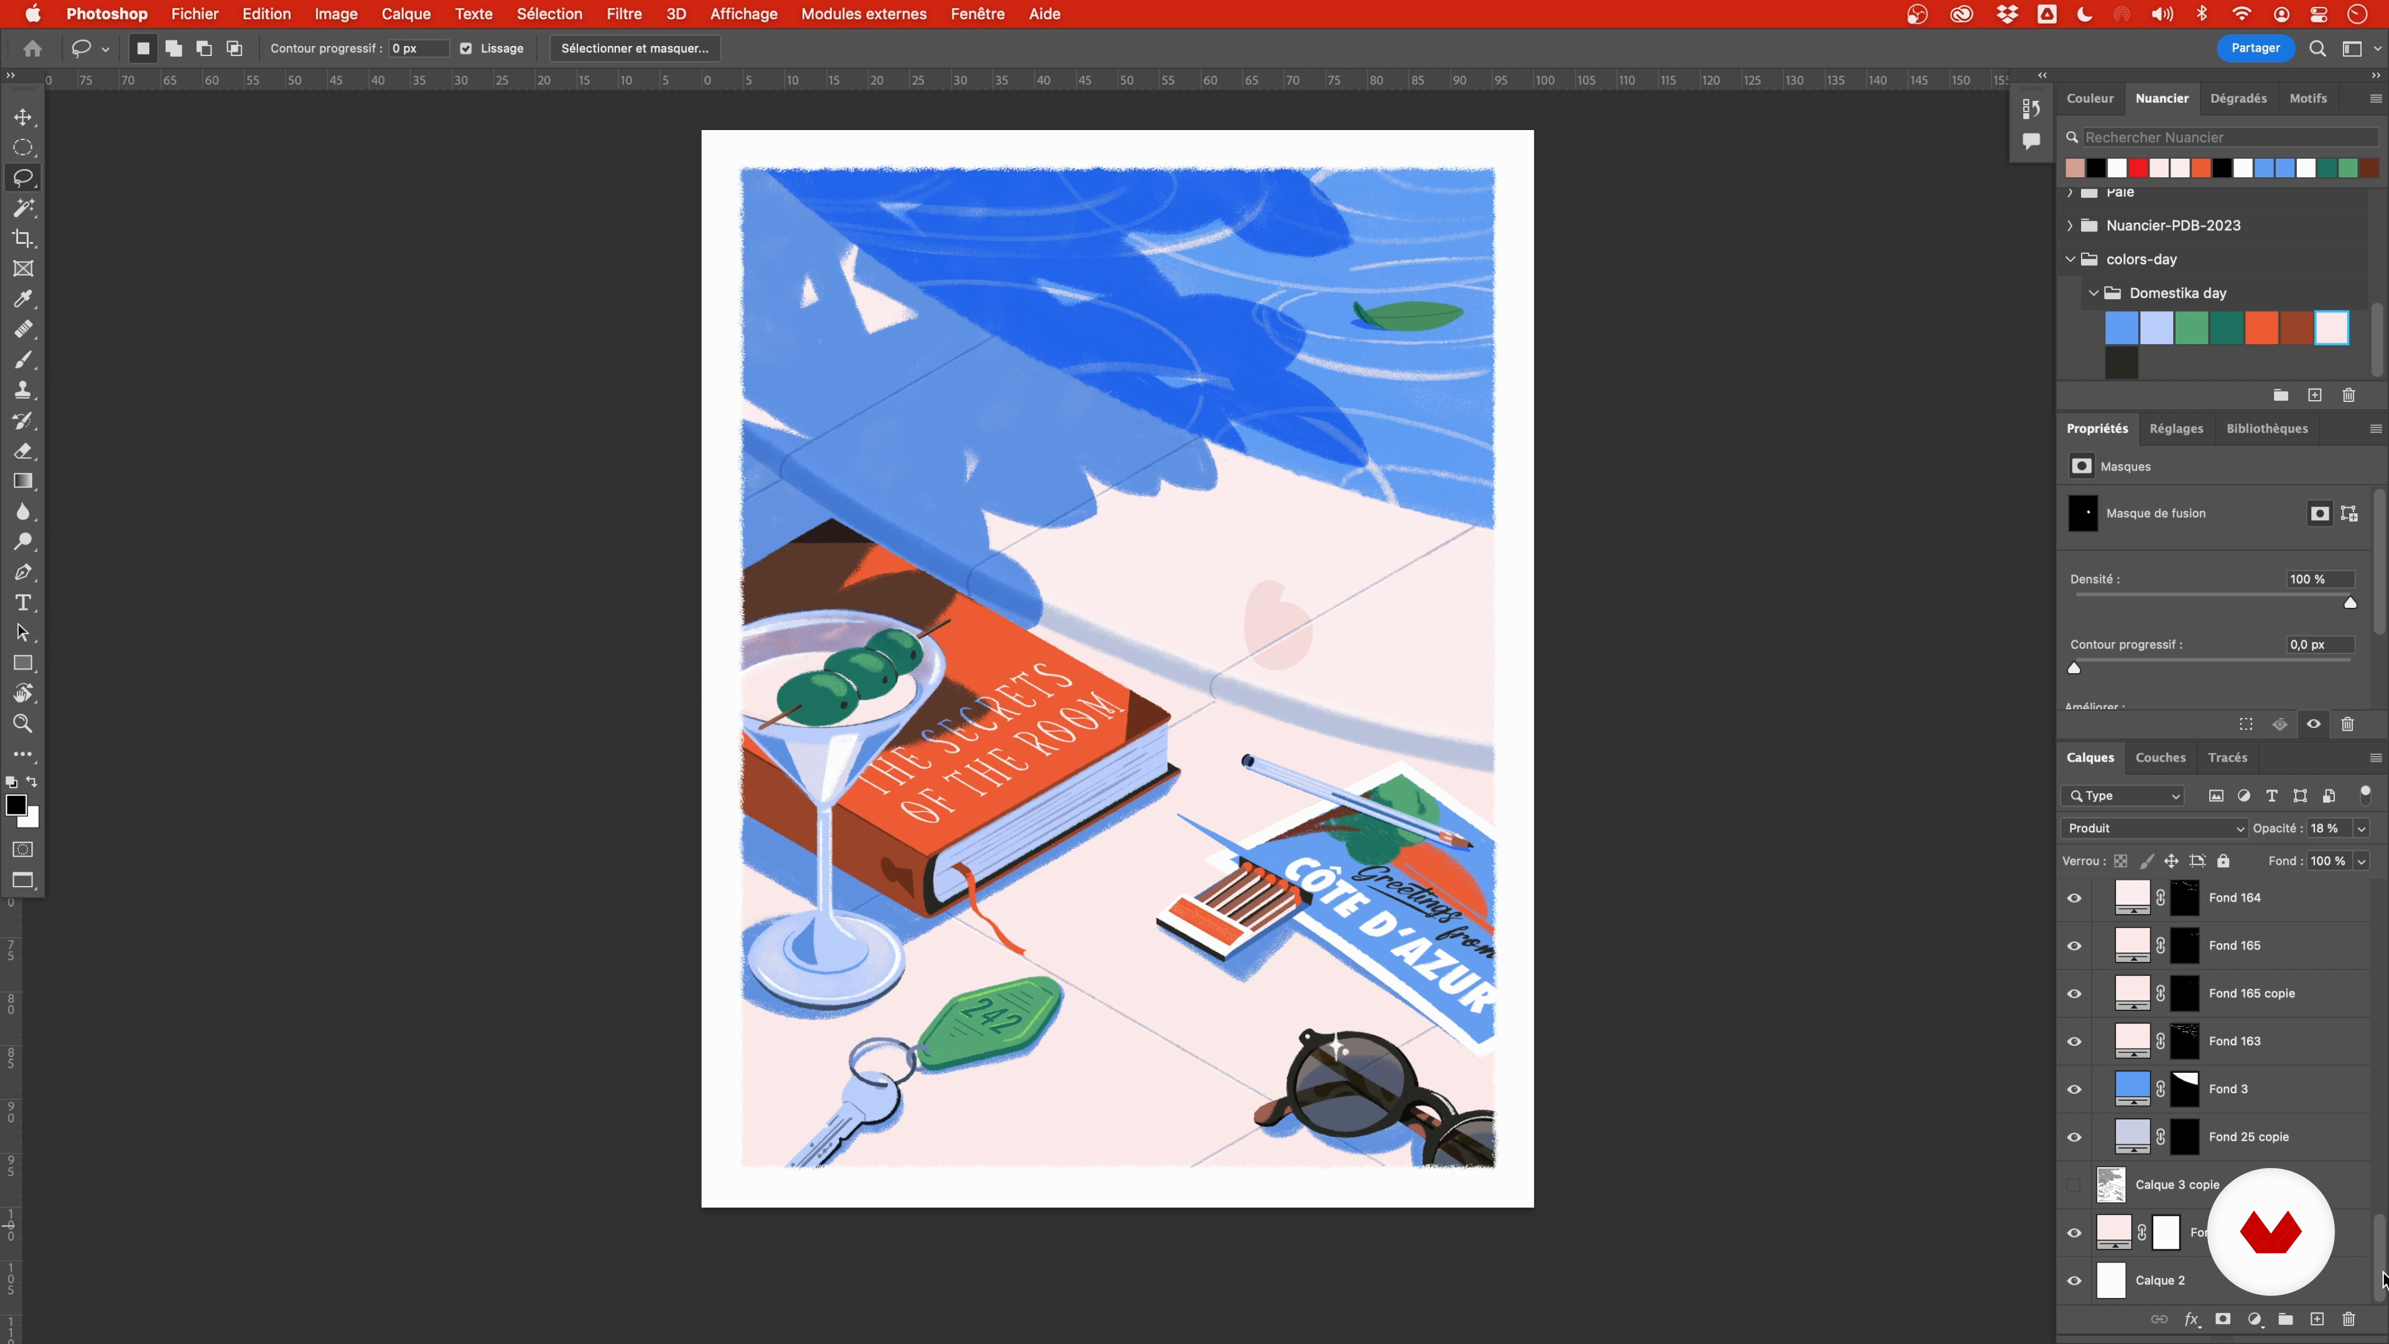The width and height of the screenshot is (2389, 1344).
Task: Add a layer mask in Calques panel
Action: pyautogui.click(x=2223, y=1319)
